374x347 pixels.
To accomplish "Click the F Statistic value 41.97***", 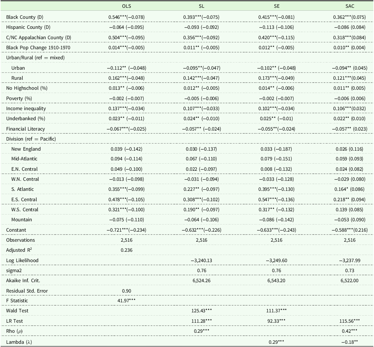I will 127,301.
